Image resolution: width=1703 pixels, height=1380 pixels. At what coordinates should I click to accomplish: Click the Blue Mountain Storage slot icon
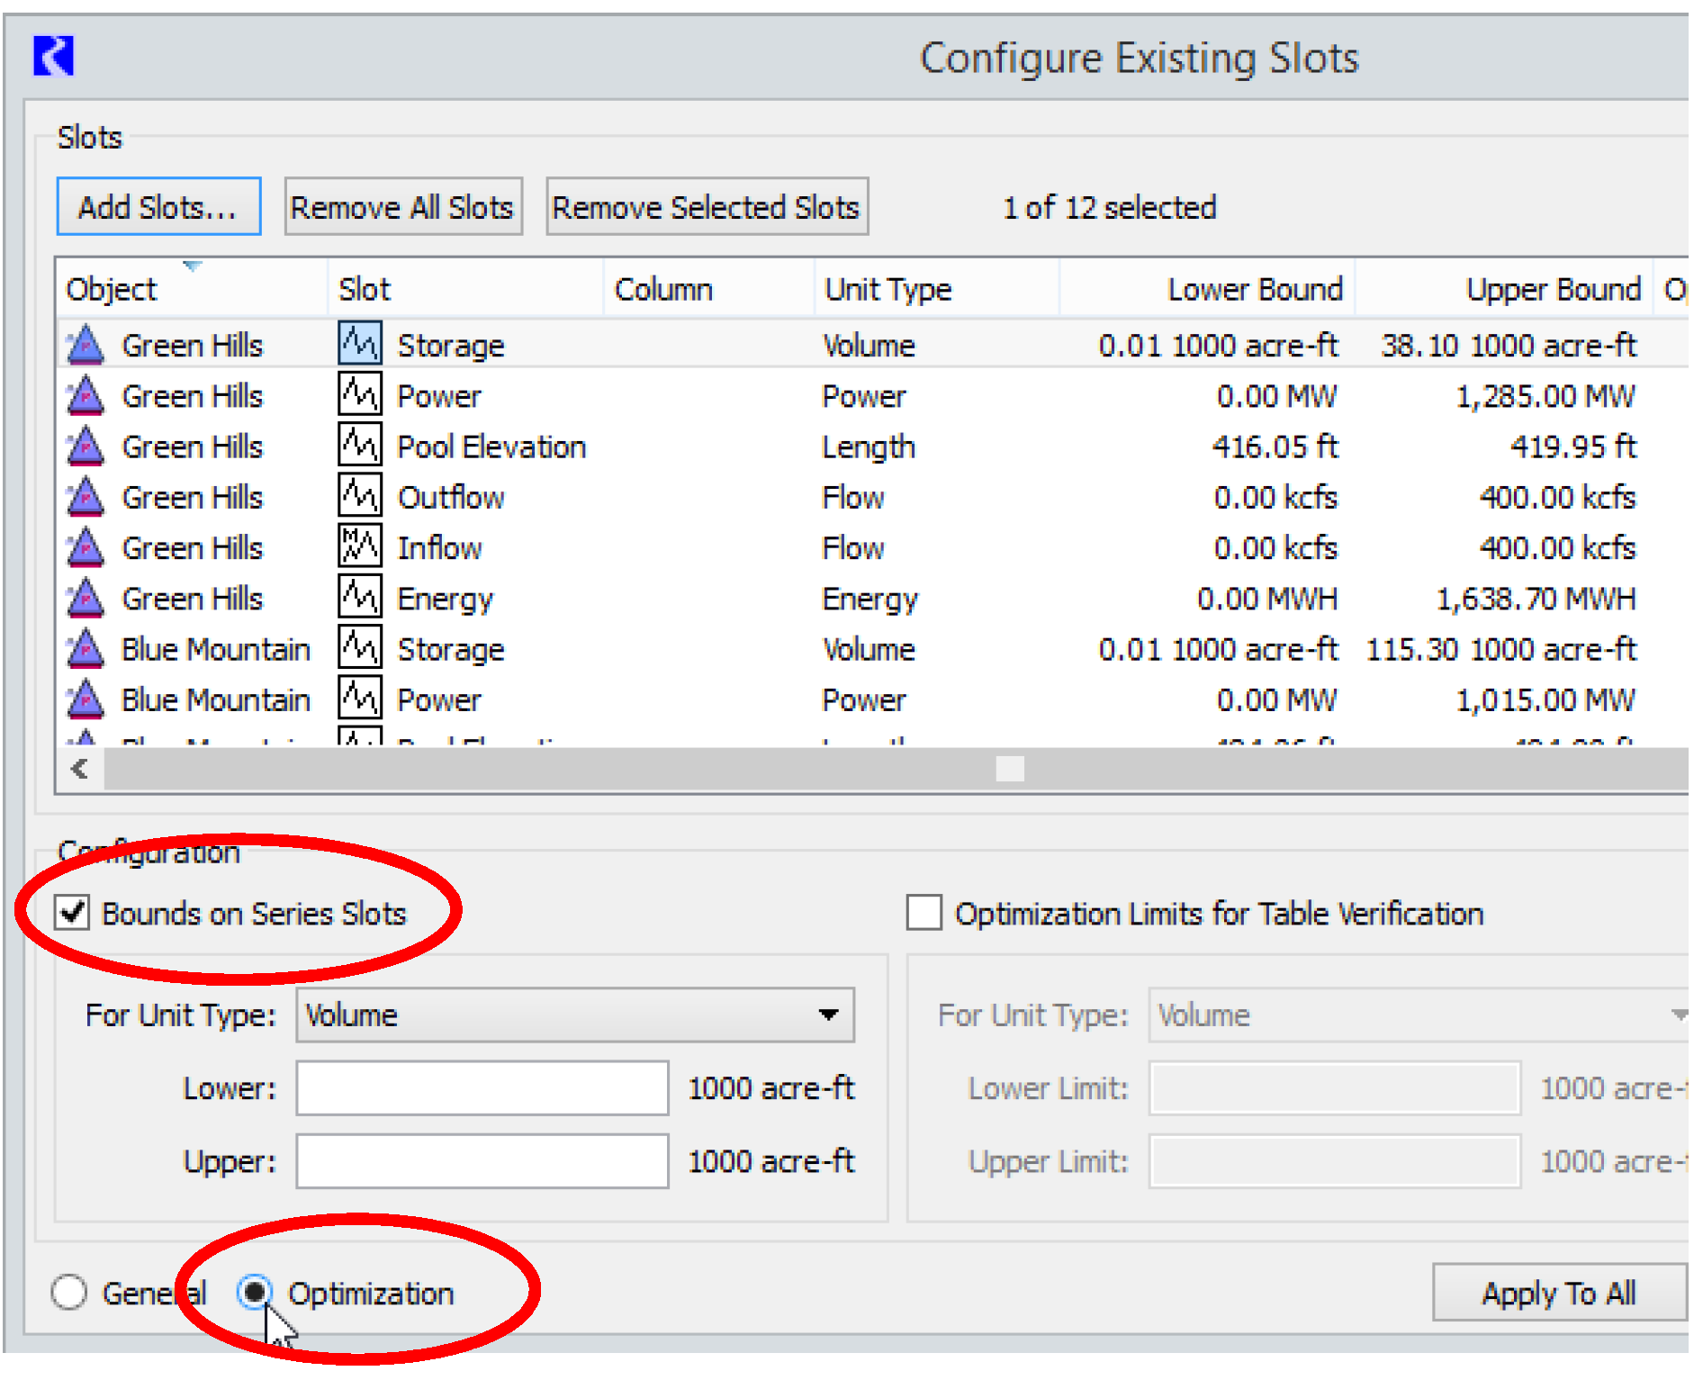[x=359, y=648]
